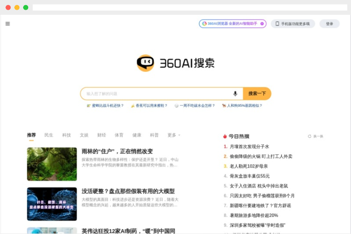
Task: Open headline 英伟达狂投12家AI制药
Action: point(128,231)
